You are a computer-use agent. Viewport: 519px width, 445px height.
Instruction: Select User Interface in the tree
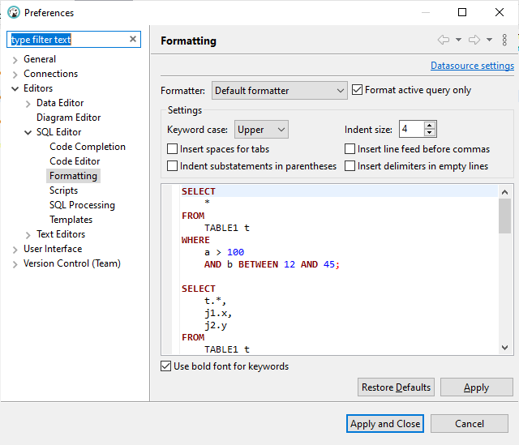[53, 249]
